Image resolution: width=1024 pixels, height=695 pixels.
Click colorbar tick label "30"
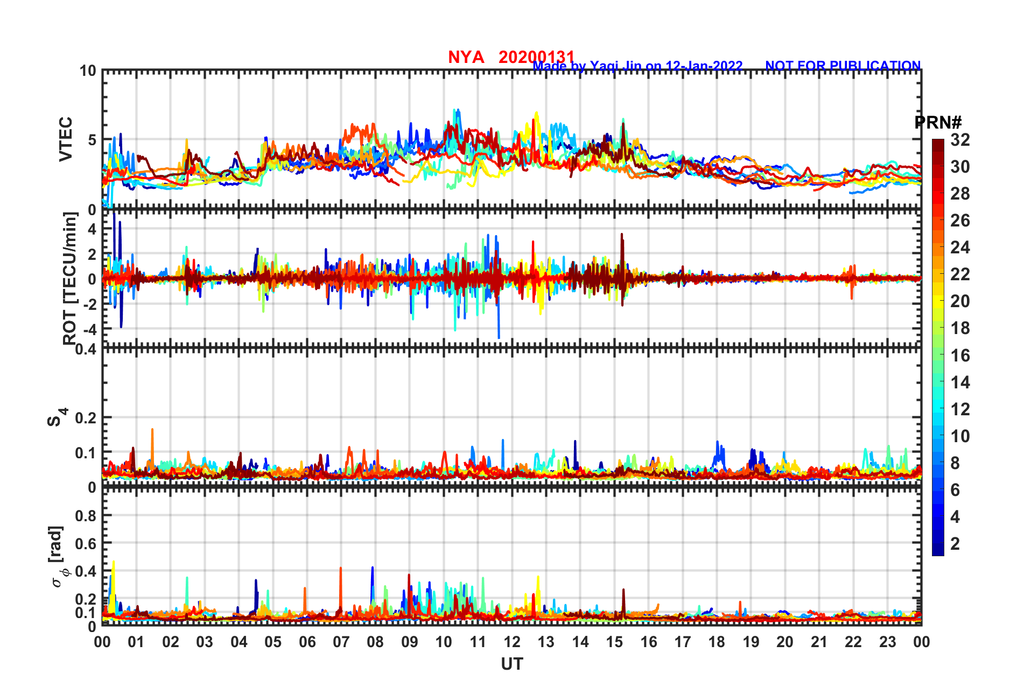pyautogui.click(x=960, y=167)
